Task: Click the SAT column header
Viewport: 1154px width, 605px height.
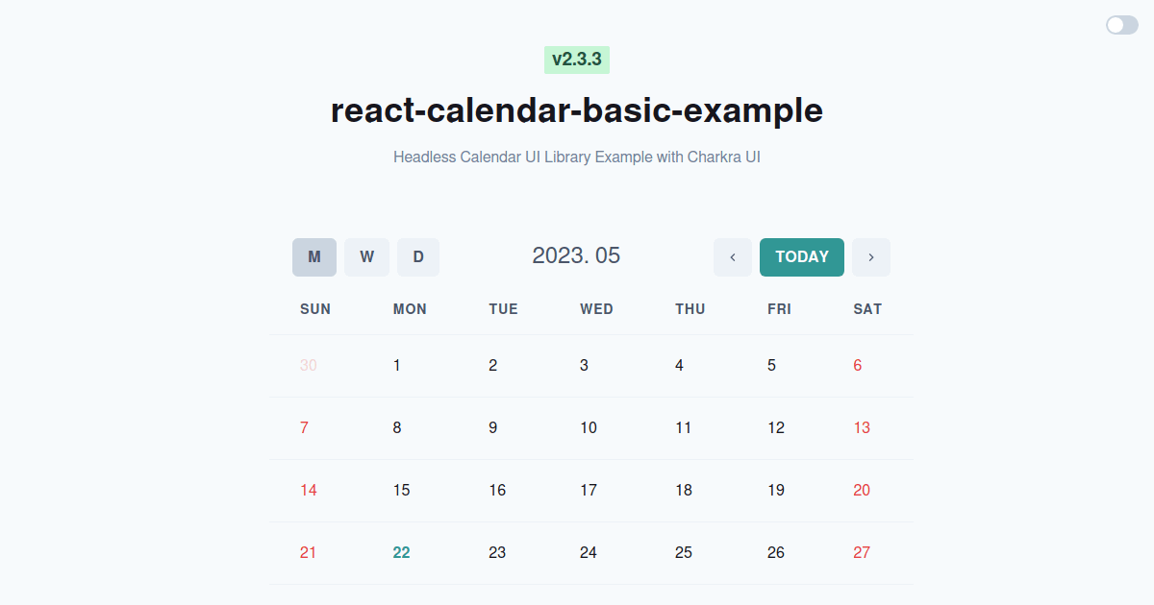Action: coord(867,308)
